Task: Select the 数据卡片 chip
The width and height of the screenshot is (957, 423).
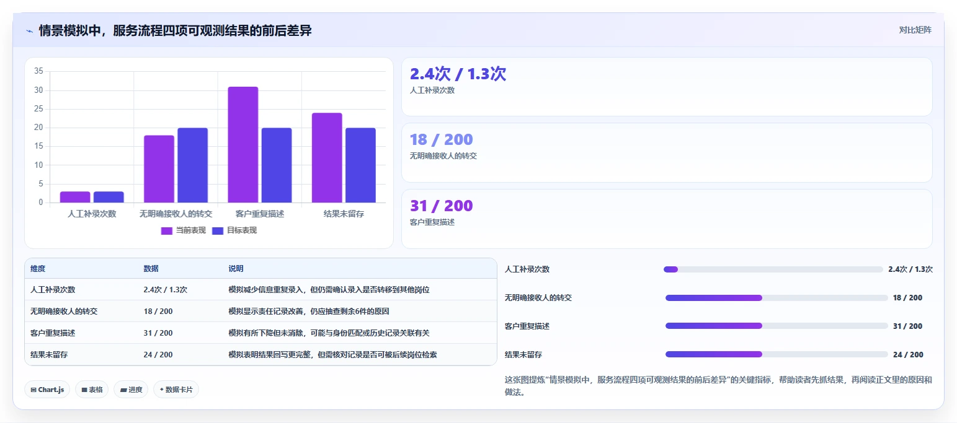Action: click(x=176, y=390)
